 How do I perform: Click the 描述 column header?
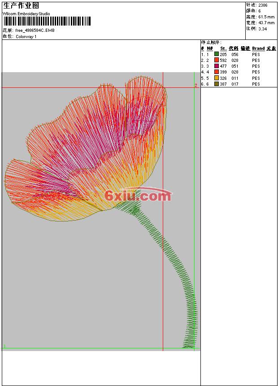[245, 48]
